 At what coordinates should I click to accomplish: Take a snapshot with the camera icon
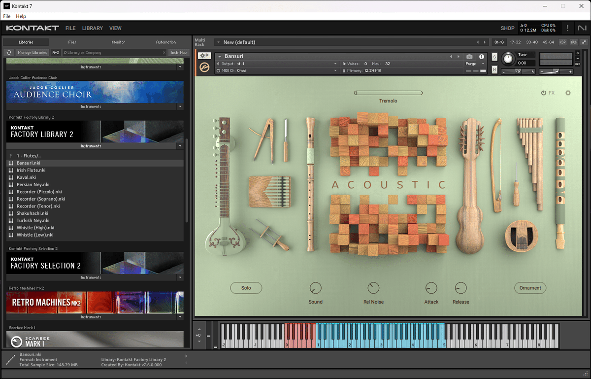[x=469, y=57]
